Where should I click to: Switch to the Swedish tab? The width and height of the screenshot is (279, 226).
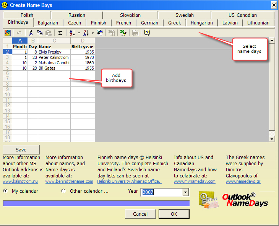tap(185, 15)
